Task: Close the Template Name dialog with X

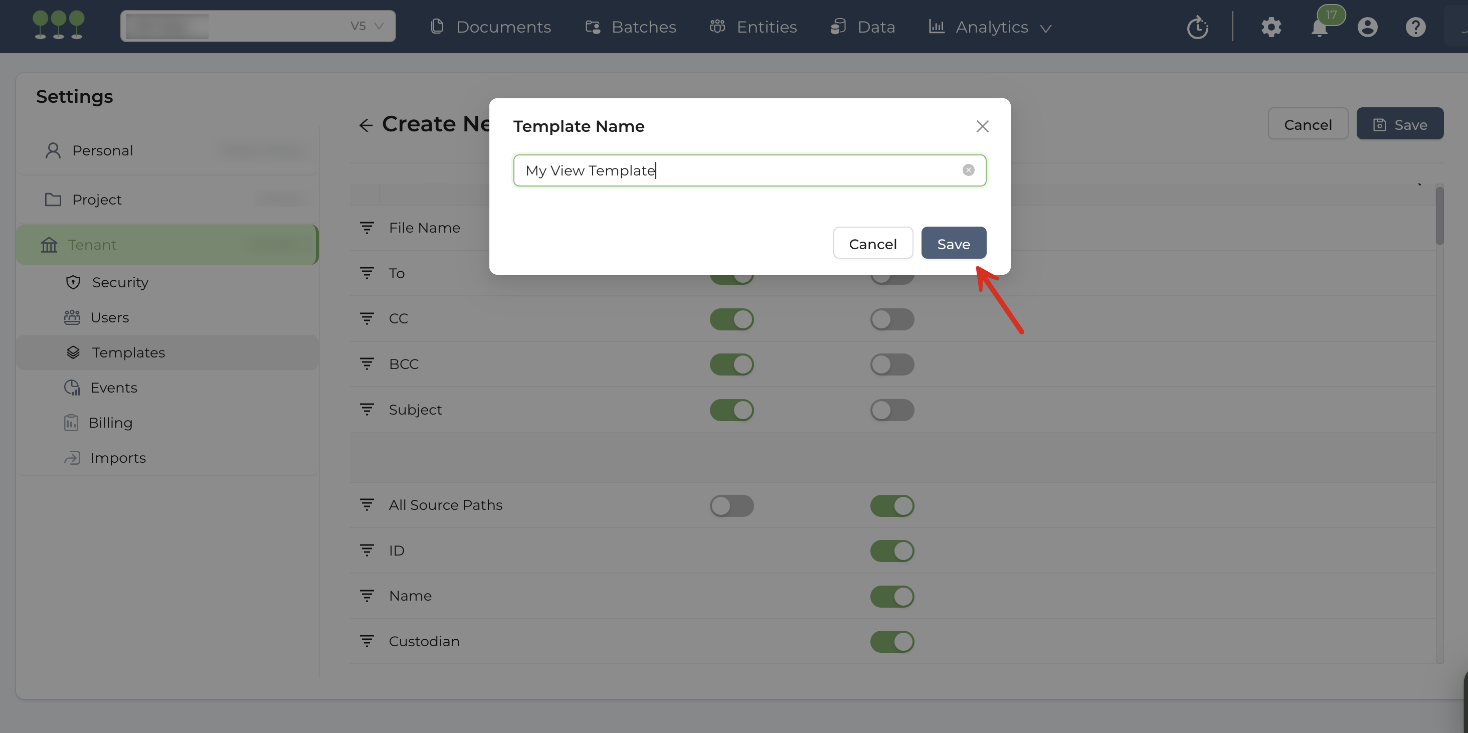Action: [982, 126]
